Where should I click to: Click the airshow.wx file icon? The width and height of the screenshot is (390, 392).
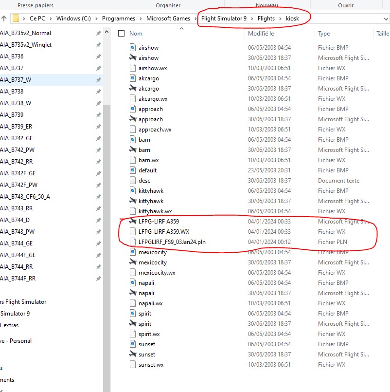(x=133, y=68)
